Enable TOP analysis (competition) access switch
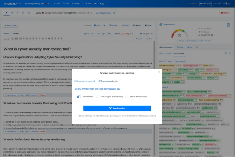This screenshot has width=235, height=157. [98, 97]
